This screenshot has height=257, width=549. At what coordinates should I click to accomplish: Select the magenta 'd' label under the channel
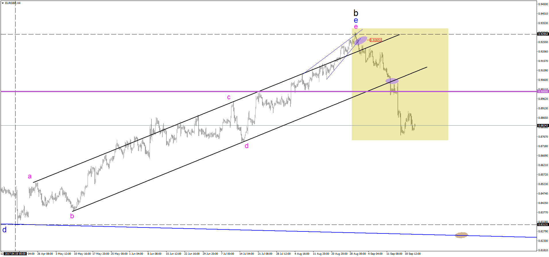point(247,146)
